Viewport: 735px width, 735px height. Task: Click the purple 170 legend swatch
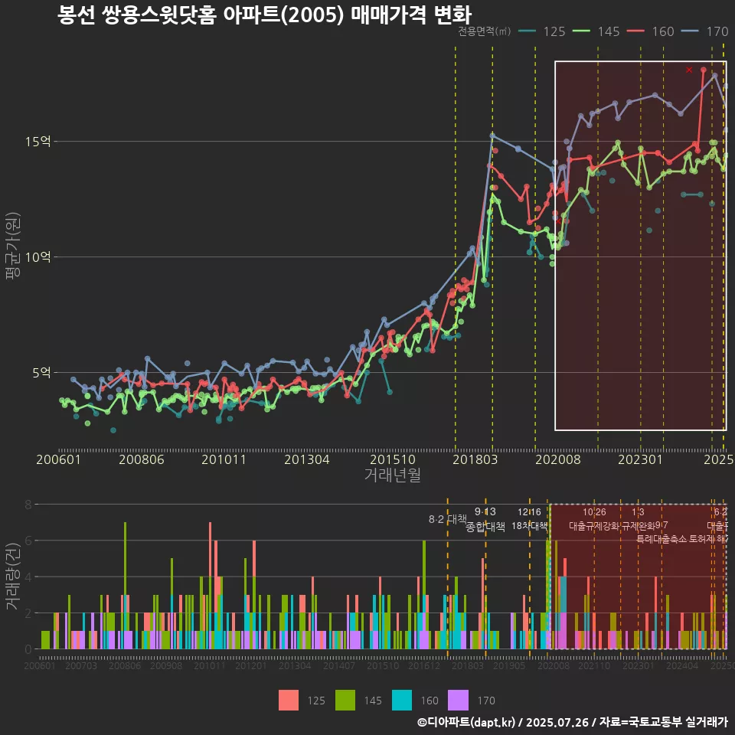[x=458, y=701]
